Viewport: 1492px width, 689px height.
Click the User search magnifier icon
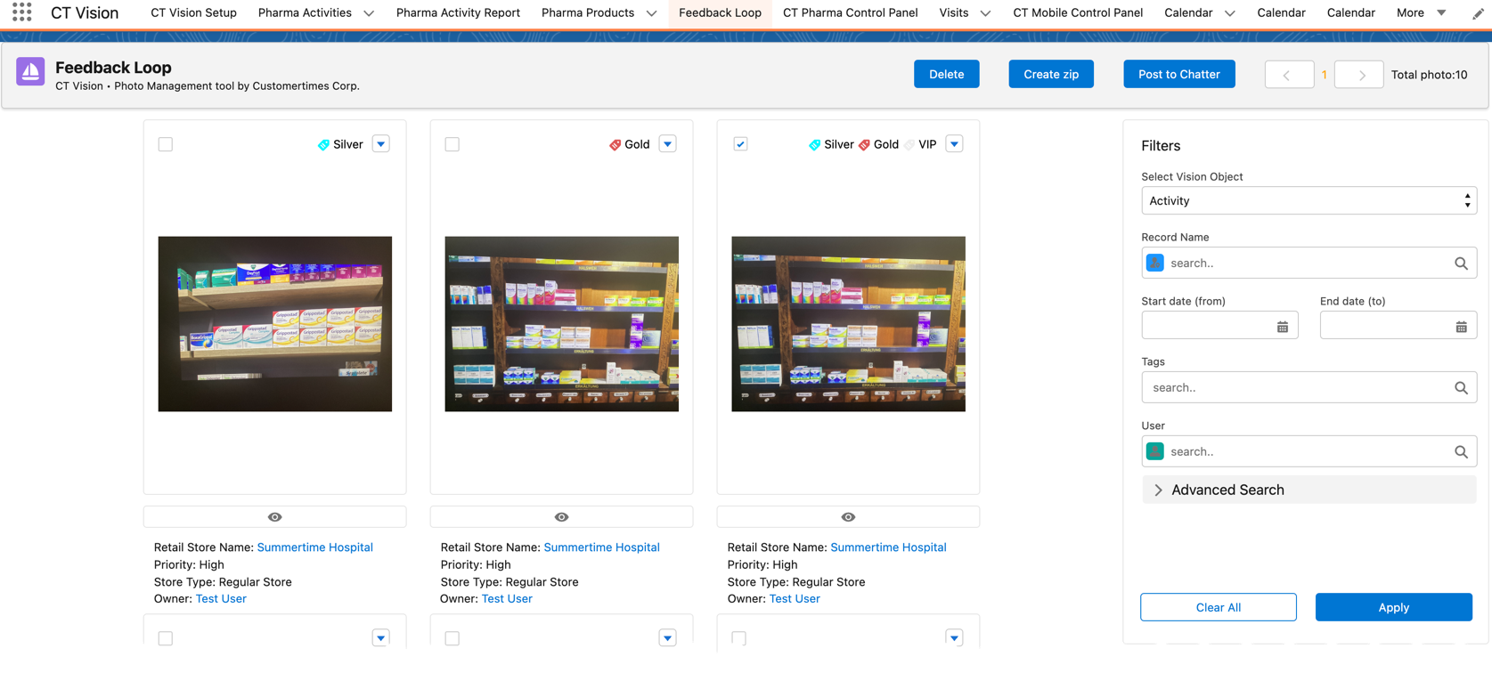[1461, 452]
